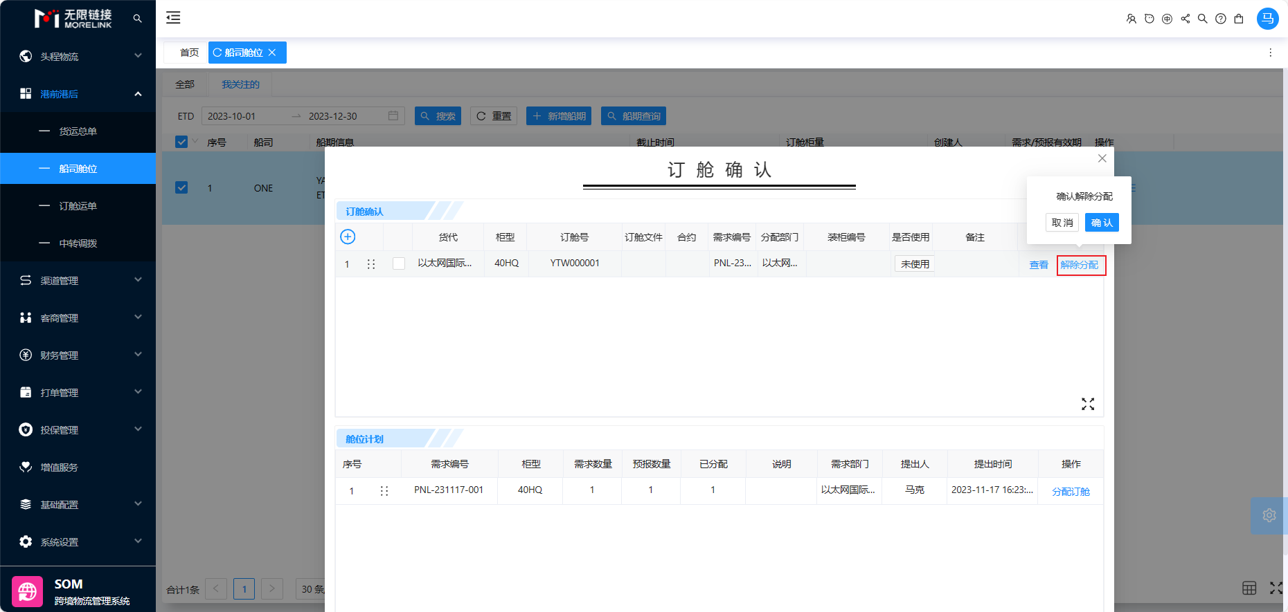Open the floating settings gear button
1288x612 pixels.
[x=1269, y=515]
